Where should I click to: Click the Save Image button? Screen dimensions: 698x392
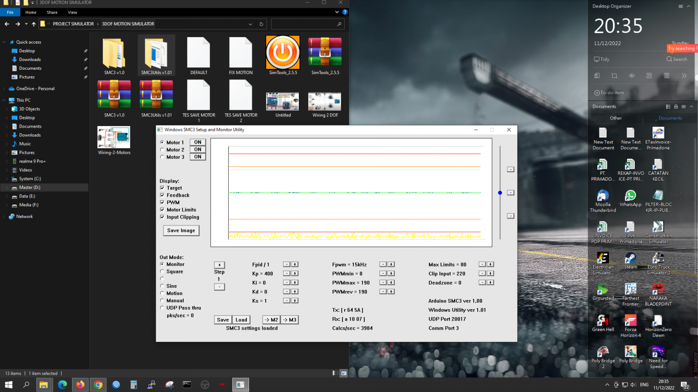(181, 231)
